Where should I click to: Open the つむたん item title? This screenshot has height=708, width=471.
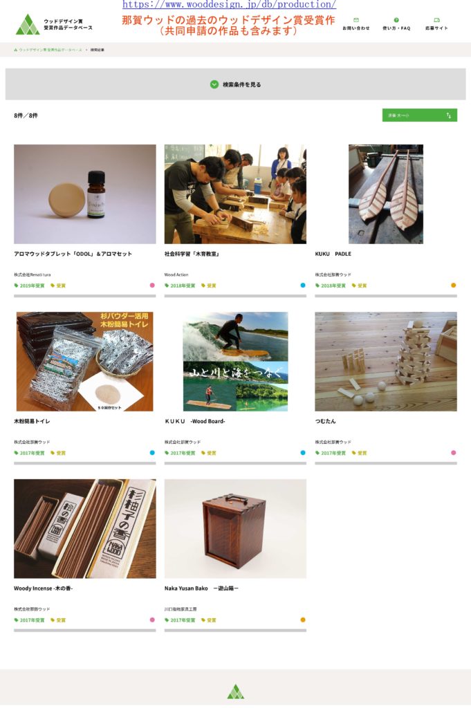[x=325, y=421]
